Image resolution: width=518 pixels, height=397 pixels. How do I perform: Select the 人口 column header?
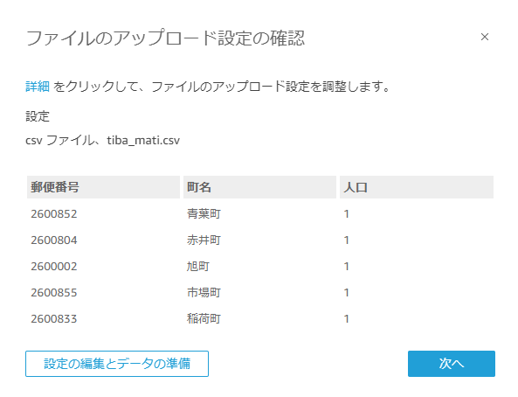[x=417, y=187]
